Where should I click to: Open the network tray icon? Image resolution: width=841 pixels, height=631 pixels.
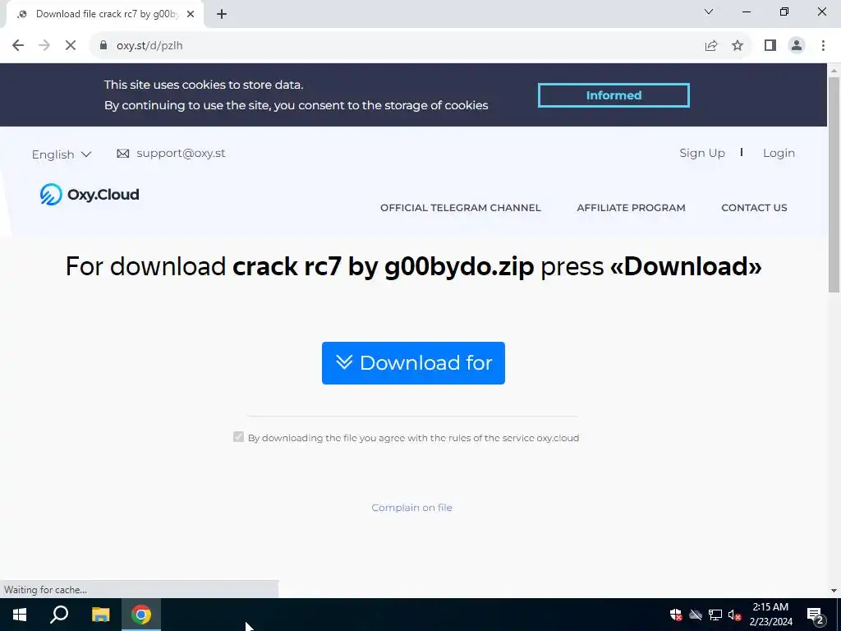[715, 615]
